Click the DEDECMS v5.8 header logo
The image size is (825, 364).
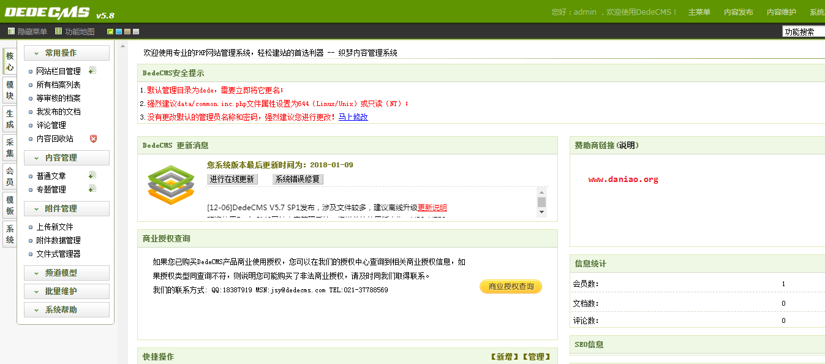(60, 13)
